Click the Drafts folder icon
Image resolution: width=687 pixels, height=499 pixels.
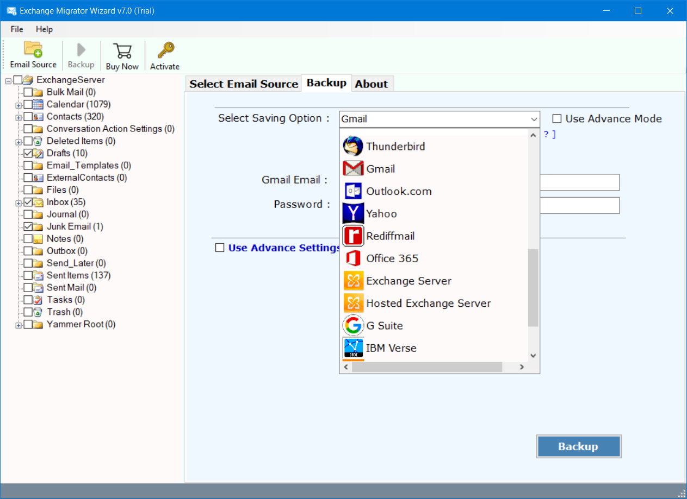click(38, 153)
